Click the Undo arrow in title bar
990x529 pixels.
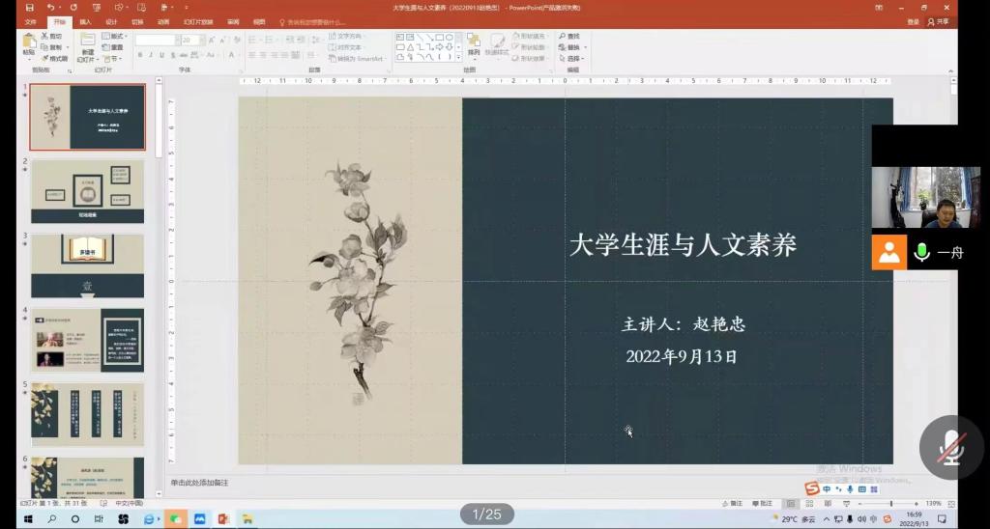coord(50,8)
